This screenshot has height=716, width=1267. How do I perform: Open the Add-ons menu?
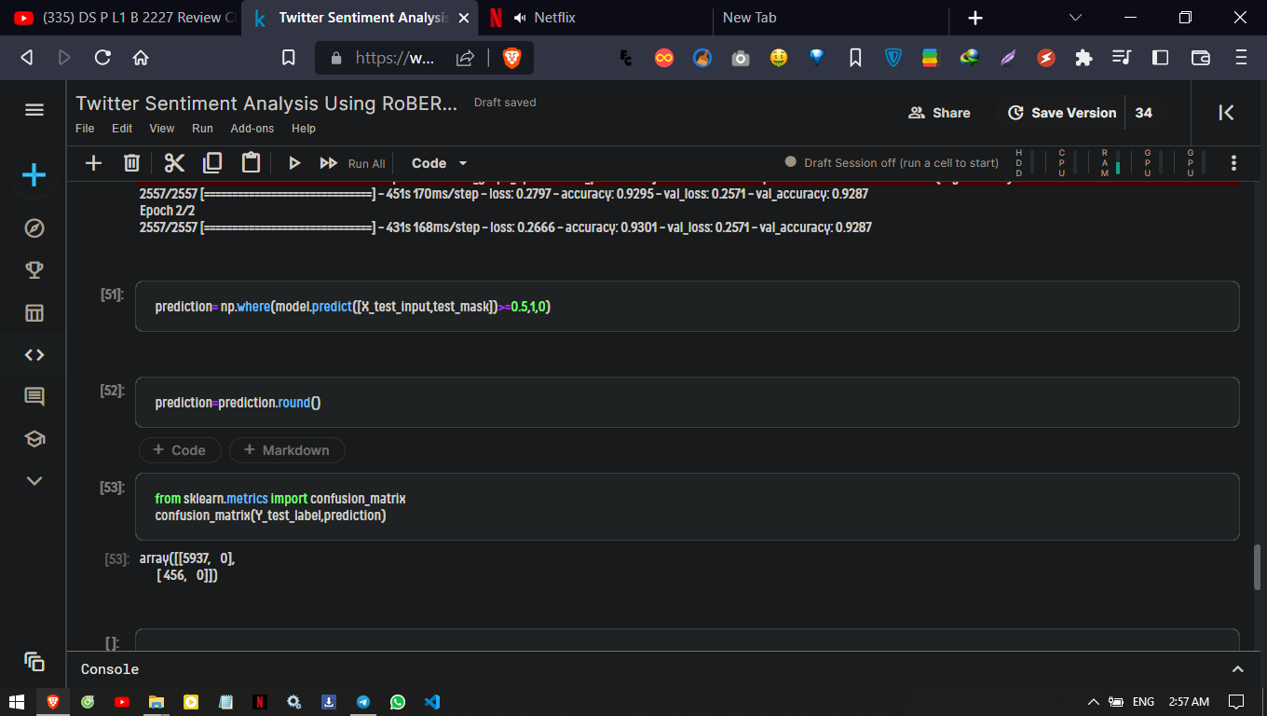[252, 129]
